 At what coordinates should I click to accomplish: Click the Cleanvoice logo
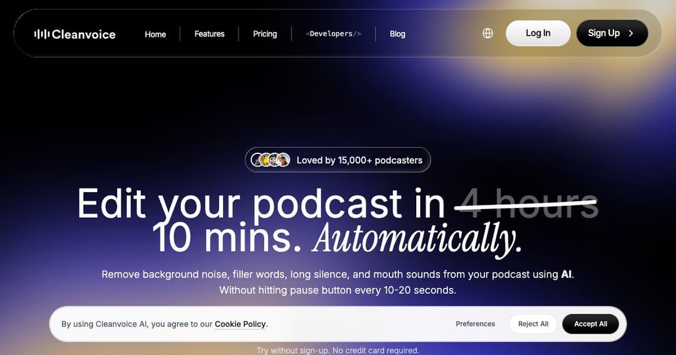75,34
